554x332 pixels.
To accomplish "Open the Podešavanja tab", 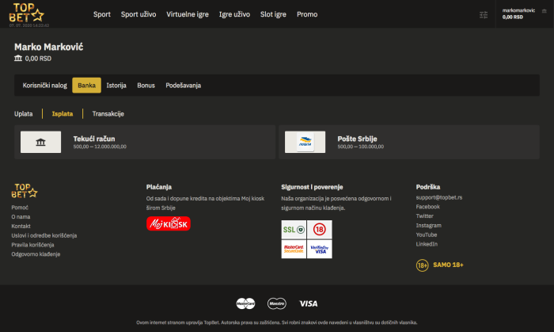I will pos(184,86).
